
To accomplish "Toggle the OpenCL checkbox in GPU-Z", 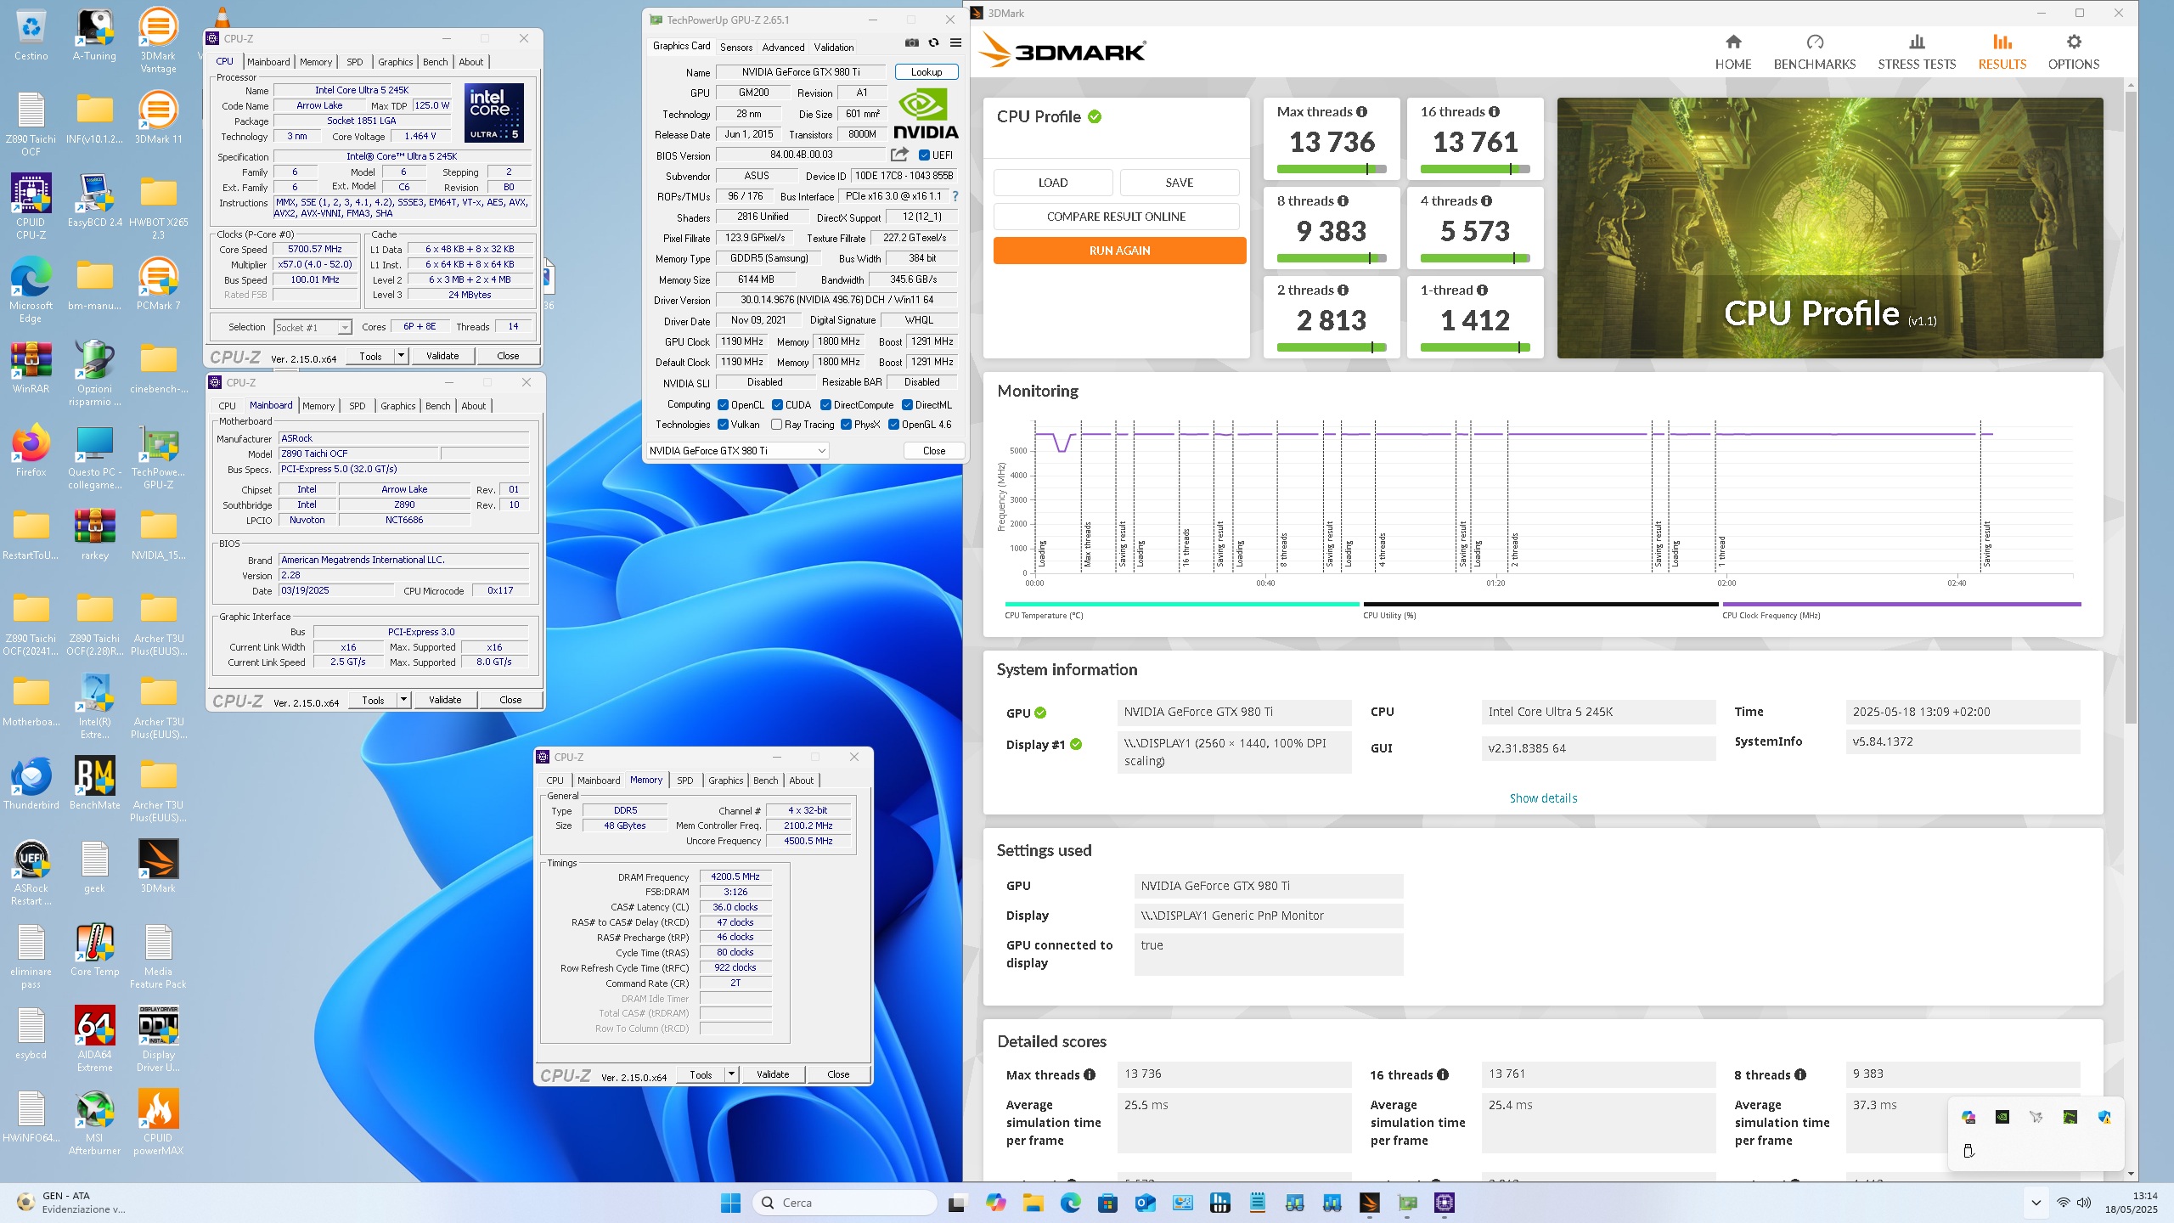I will pos(724,405).
